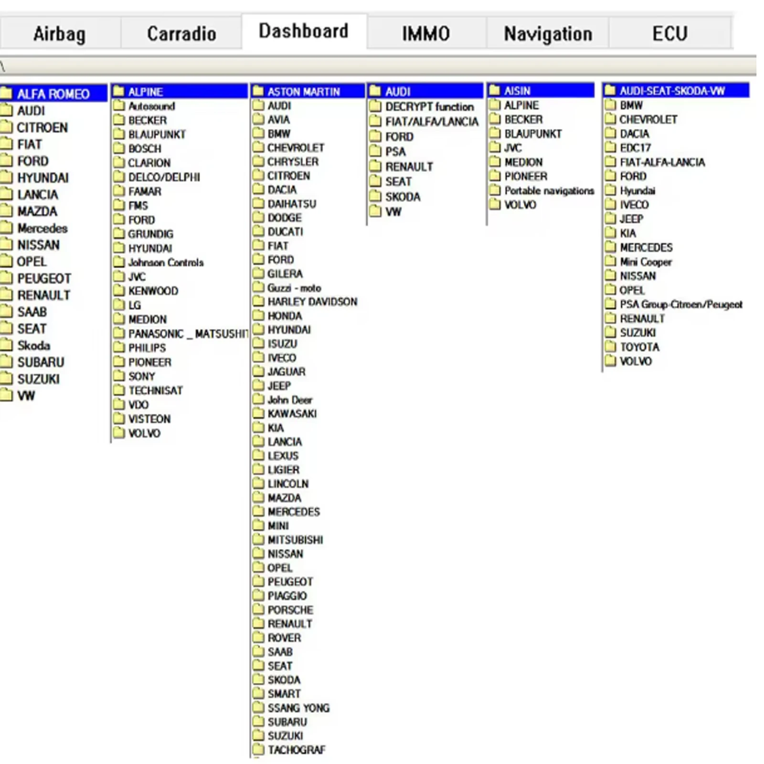The height and width of the screenshot is (764, 764).
Task: Go to the IMMO tab
Action: (426, 33)
